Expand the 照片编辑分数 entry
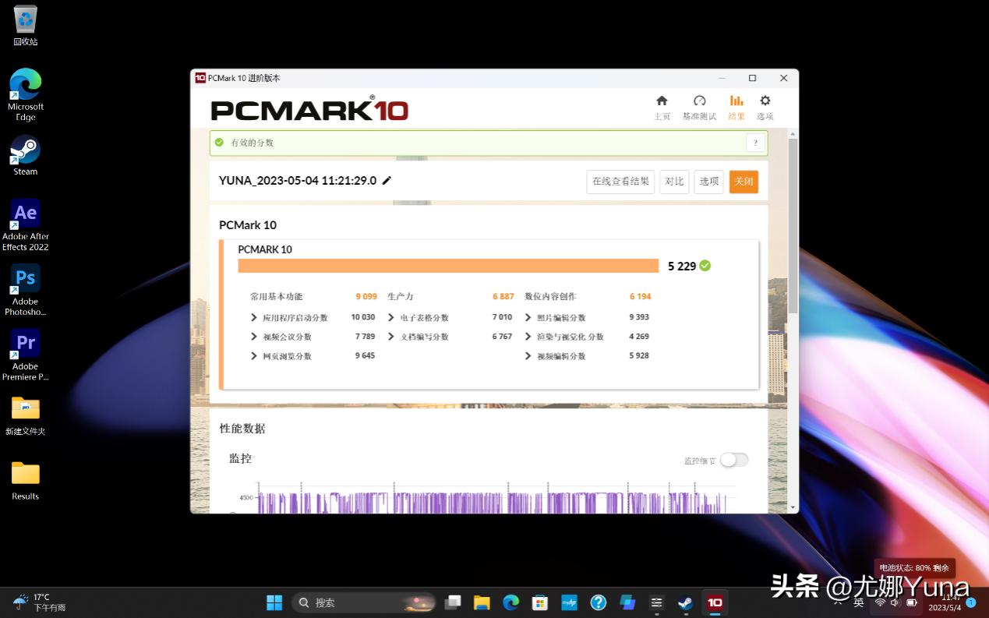Screen dimensions: 989x618 528,317
